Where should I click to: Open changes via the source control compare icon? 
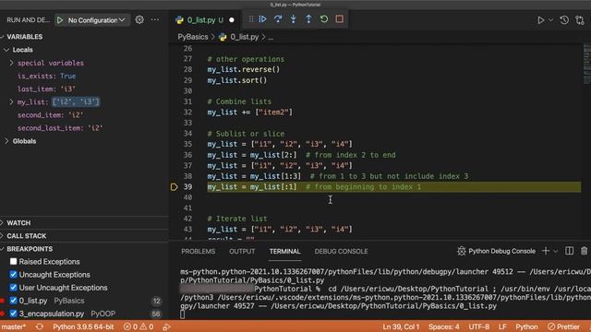580,20
